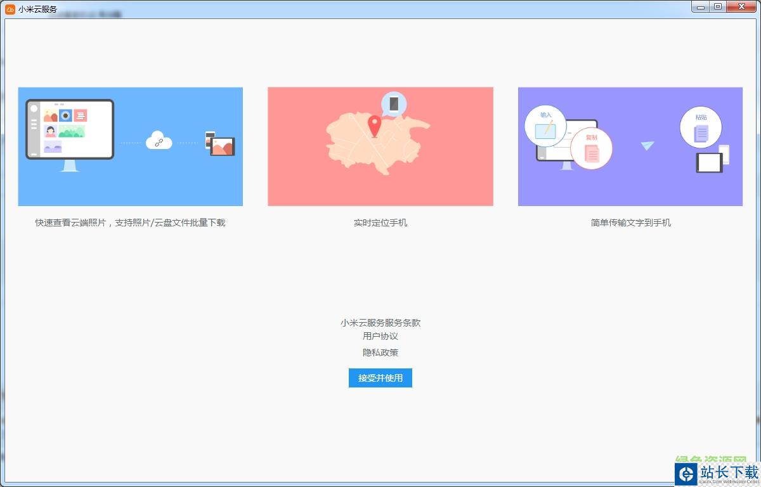Click the tablet device under the 粘贴 icon
761x487 pixels.
(709, 162)
